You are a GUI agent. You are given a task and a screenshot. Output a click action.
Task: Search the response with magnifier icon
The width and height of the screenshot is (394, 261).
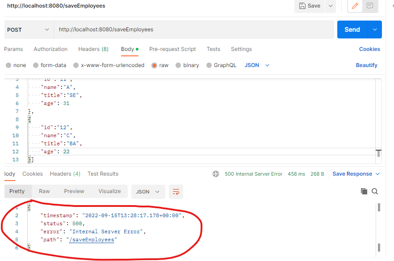375,191
